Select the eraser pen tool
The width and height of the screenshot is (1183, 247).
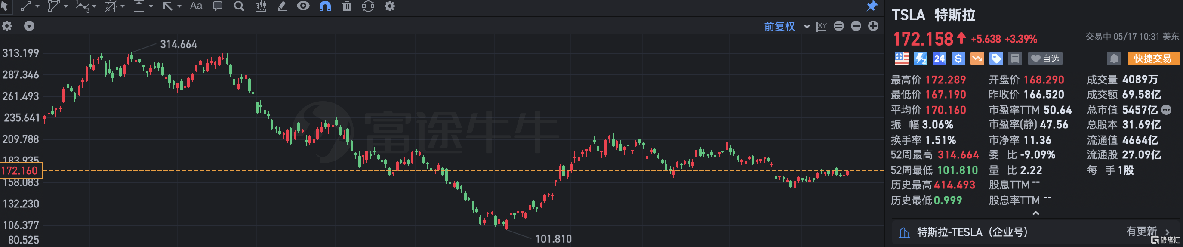tap(282, 6)
